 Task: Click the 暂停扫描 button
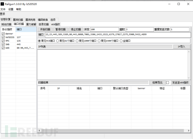point(61,29)
